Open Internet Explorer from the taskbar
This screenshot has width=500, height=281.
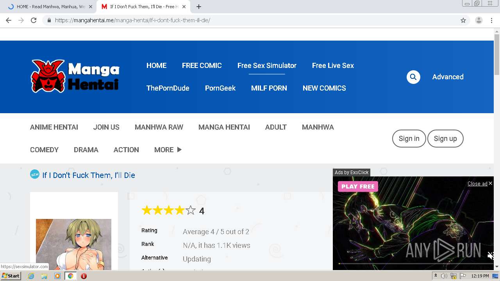point(31,276)
